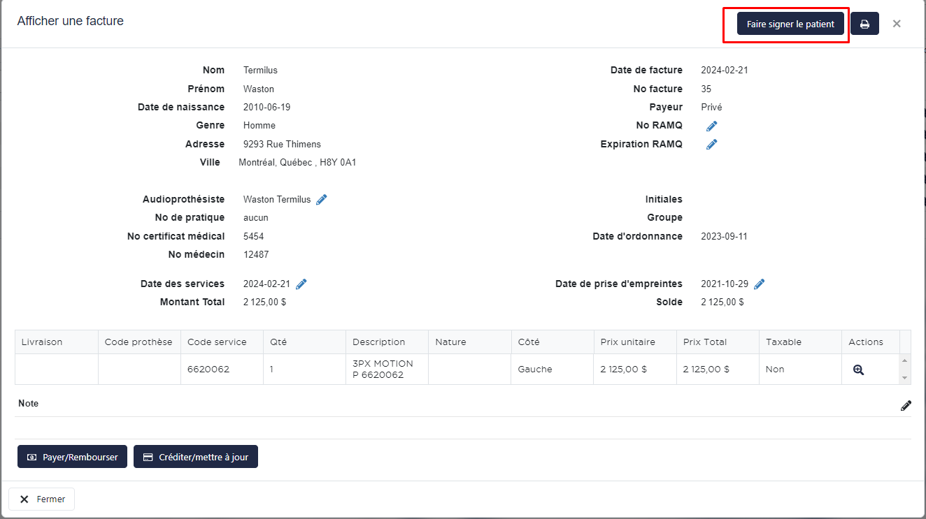Viewport: 926px width, 519px height.
Task: Click the Code service column header
Action: pyautogui.click(x=217, y=342)
